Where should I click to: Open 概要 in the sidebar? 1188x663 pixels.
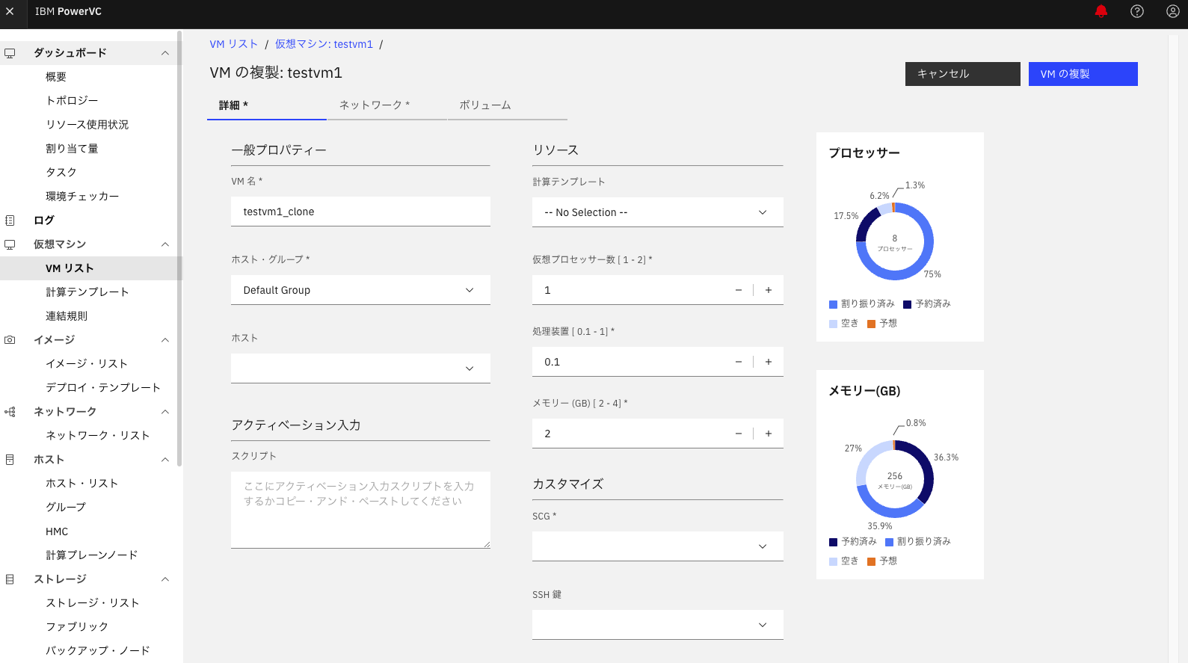coord(56,77)
